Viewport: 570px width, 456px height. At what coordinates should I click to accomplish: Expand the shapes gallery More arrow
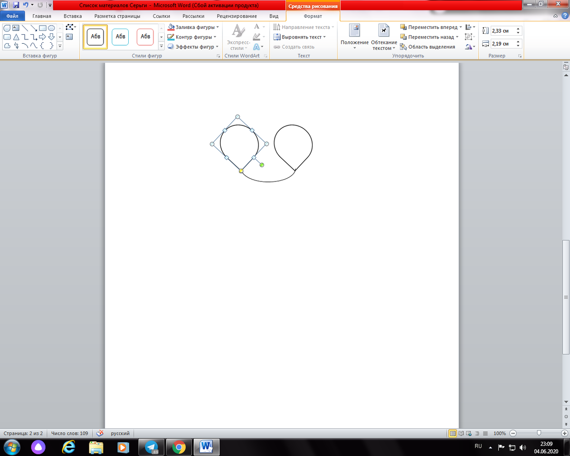point(60,46)
